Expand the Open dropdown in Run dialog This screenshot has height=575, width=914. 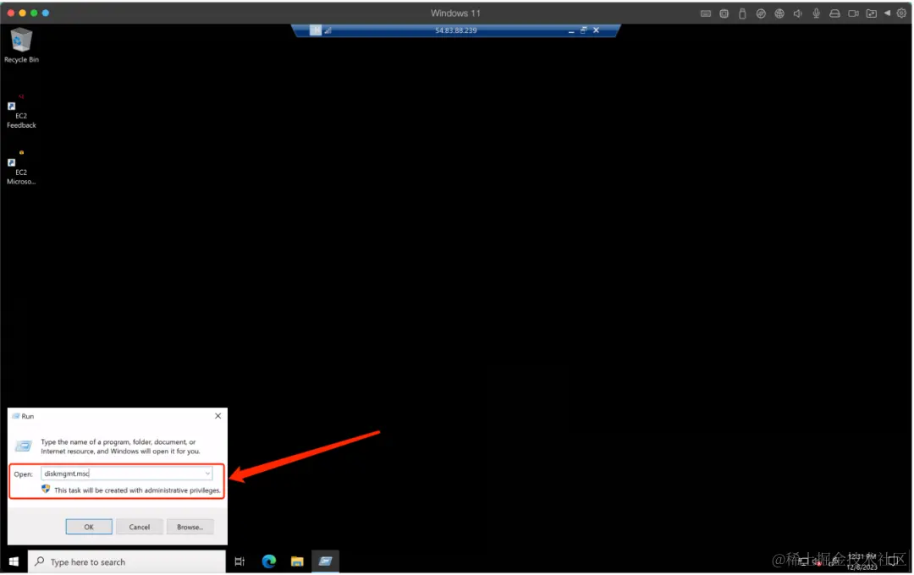coord(207,474)
